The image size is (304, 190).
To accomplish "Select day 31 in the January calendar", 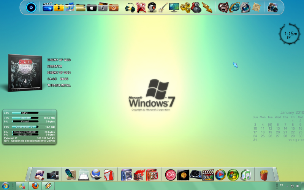I will 255,140.
